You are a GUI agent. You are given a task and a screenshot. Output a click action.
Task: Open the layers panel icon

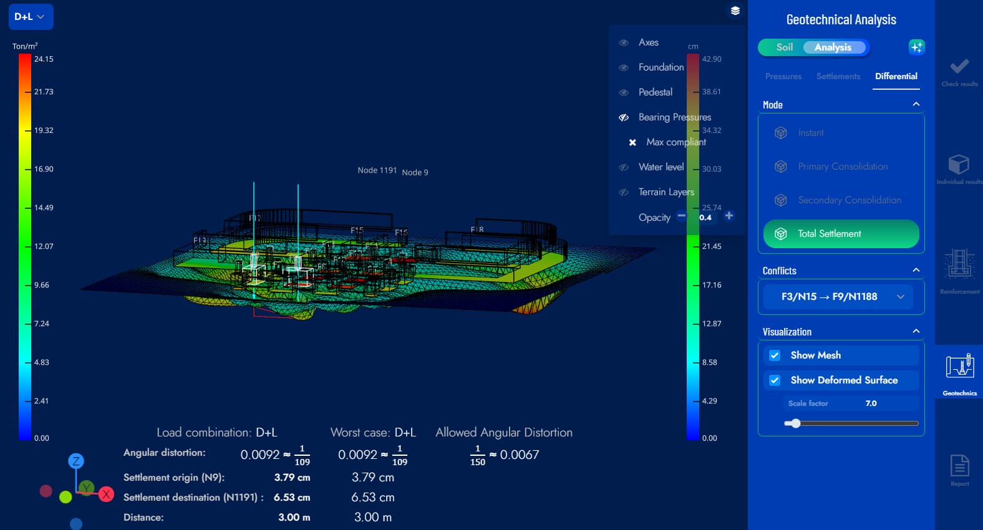[x=735, y=11]
